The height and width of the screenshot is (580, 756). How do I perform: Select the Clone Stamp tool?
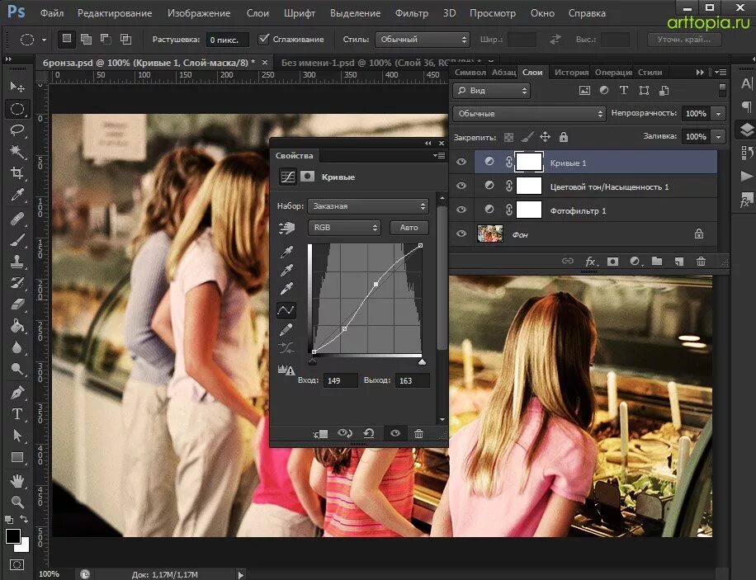[x=17, y=262]
